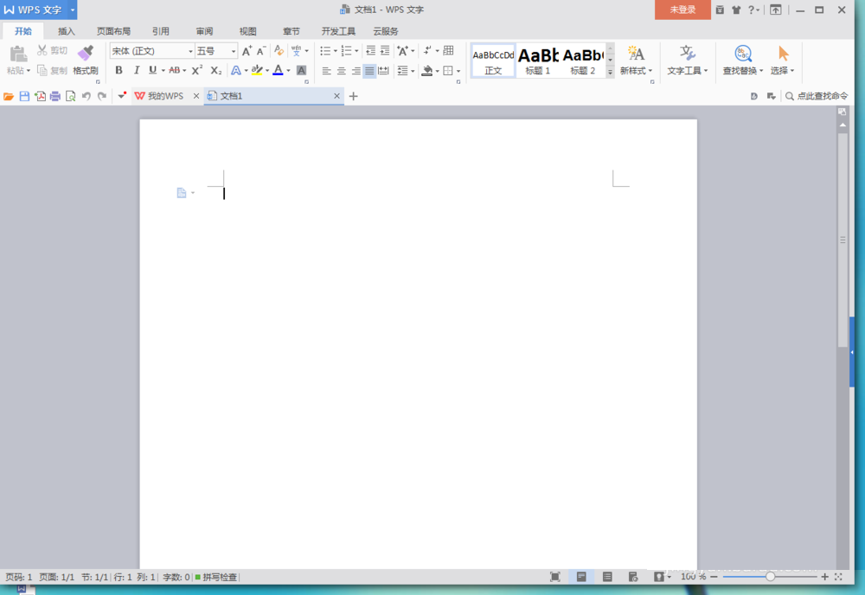The width and height of the screenshot is (865, 595).
Task: Align text right
Action: click(356, 71)
